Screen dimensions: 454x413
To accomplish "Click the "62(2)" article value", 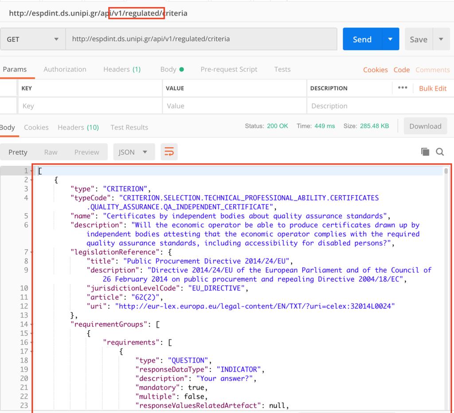I will point(145,298).
